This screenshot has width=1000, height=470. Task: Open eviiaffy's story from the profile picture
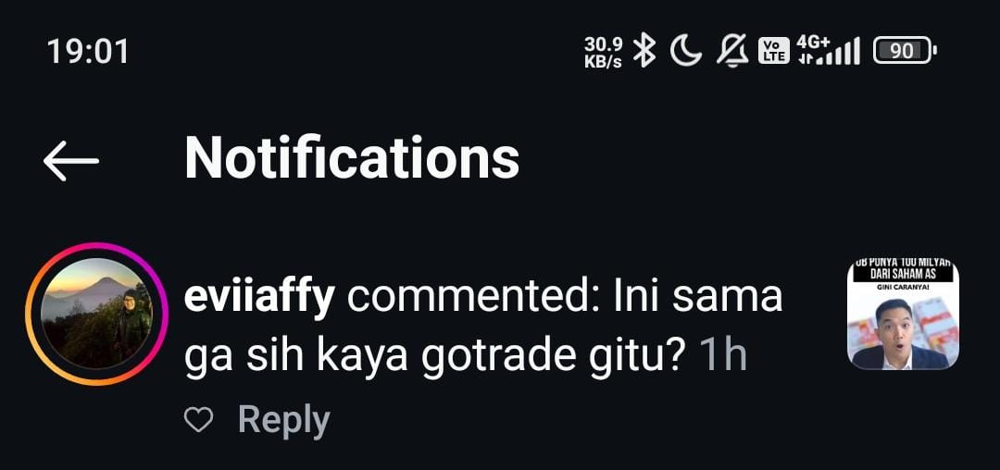pyautogui.click(x=97, y=314)
